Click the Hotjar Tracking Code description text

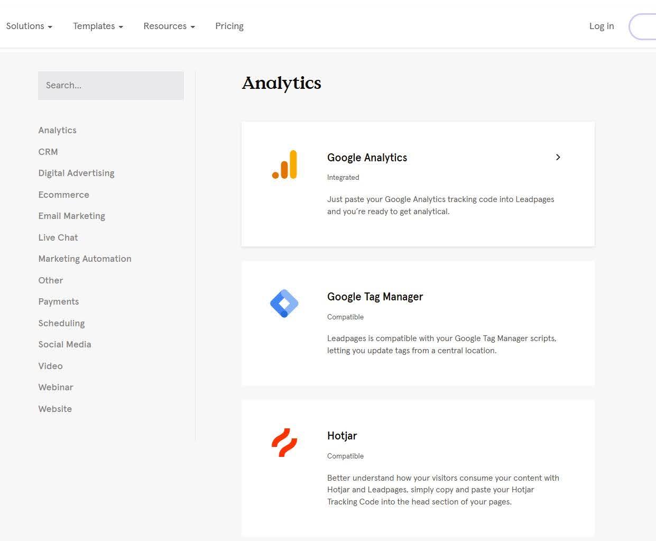443,490
